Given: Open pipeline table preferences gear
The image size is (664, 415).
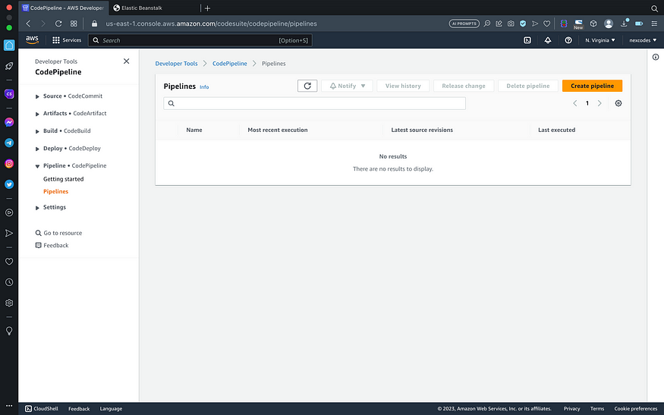Looking at the screenshot, I should (618, 103).
